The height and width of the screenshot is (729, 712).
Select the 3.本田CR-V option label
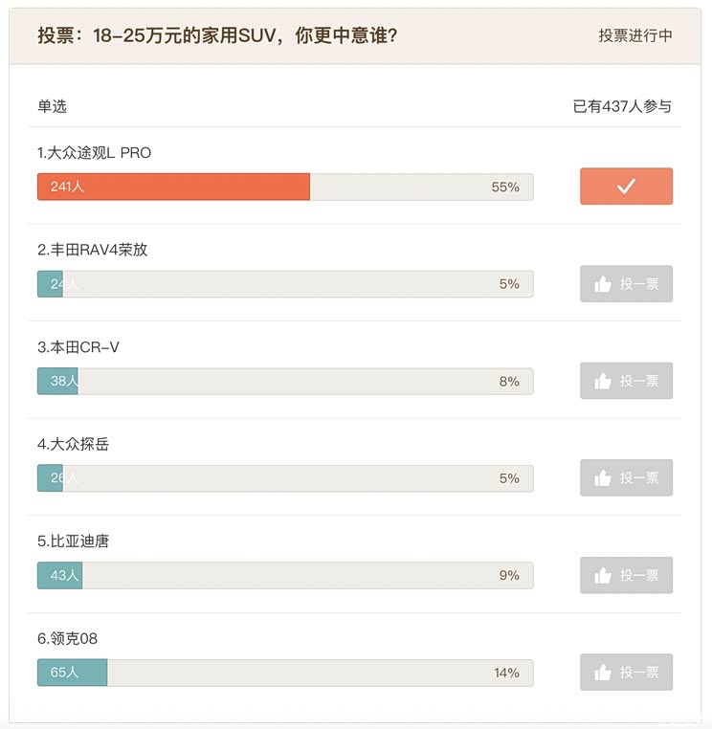click(x=78, y=347)
